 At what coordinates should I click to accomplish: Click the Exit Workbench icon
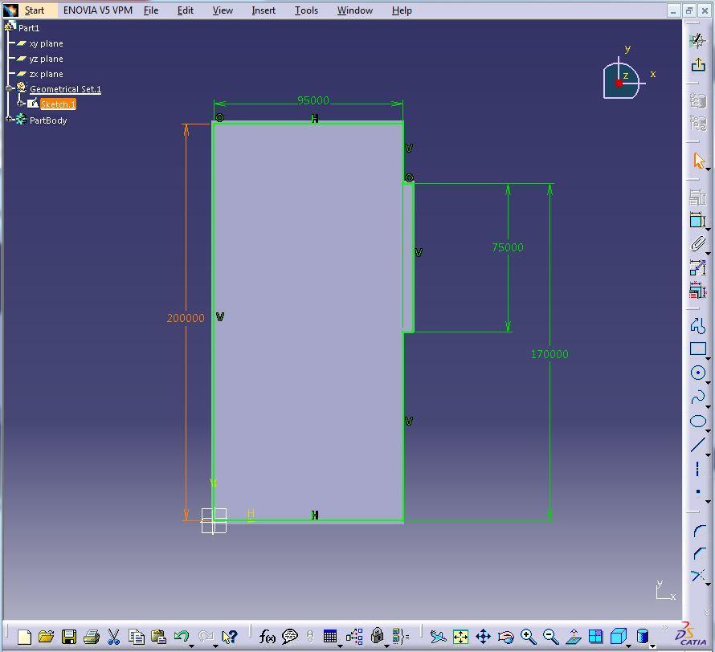[697, 65]
